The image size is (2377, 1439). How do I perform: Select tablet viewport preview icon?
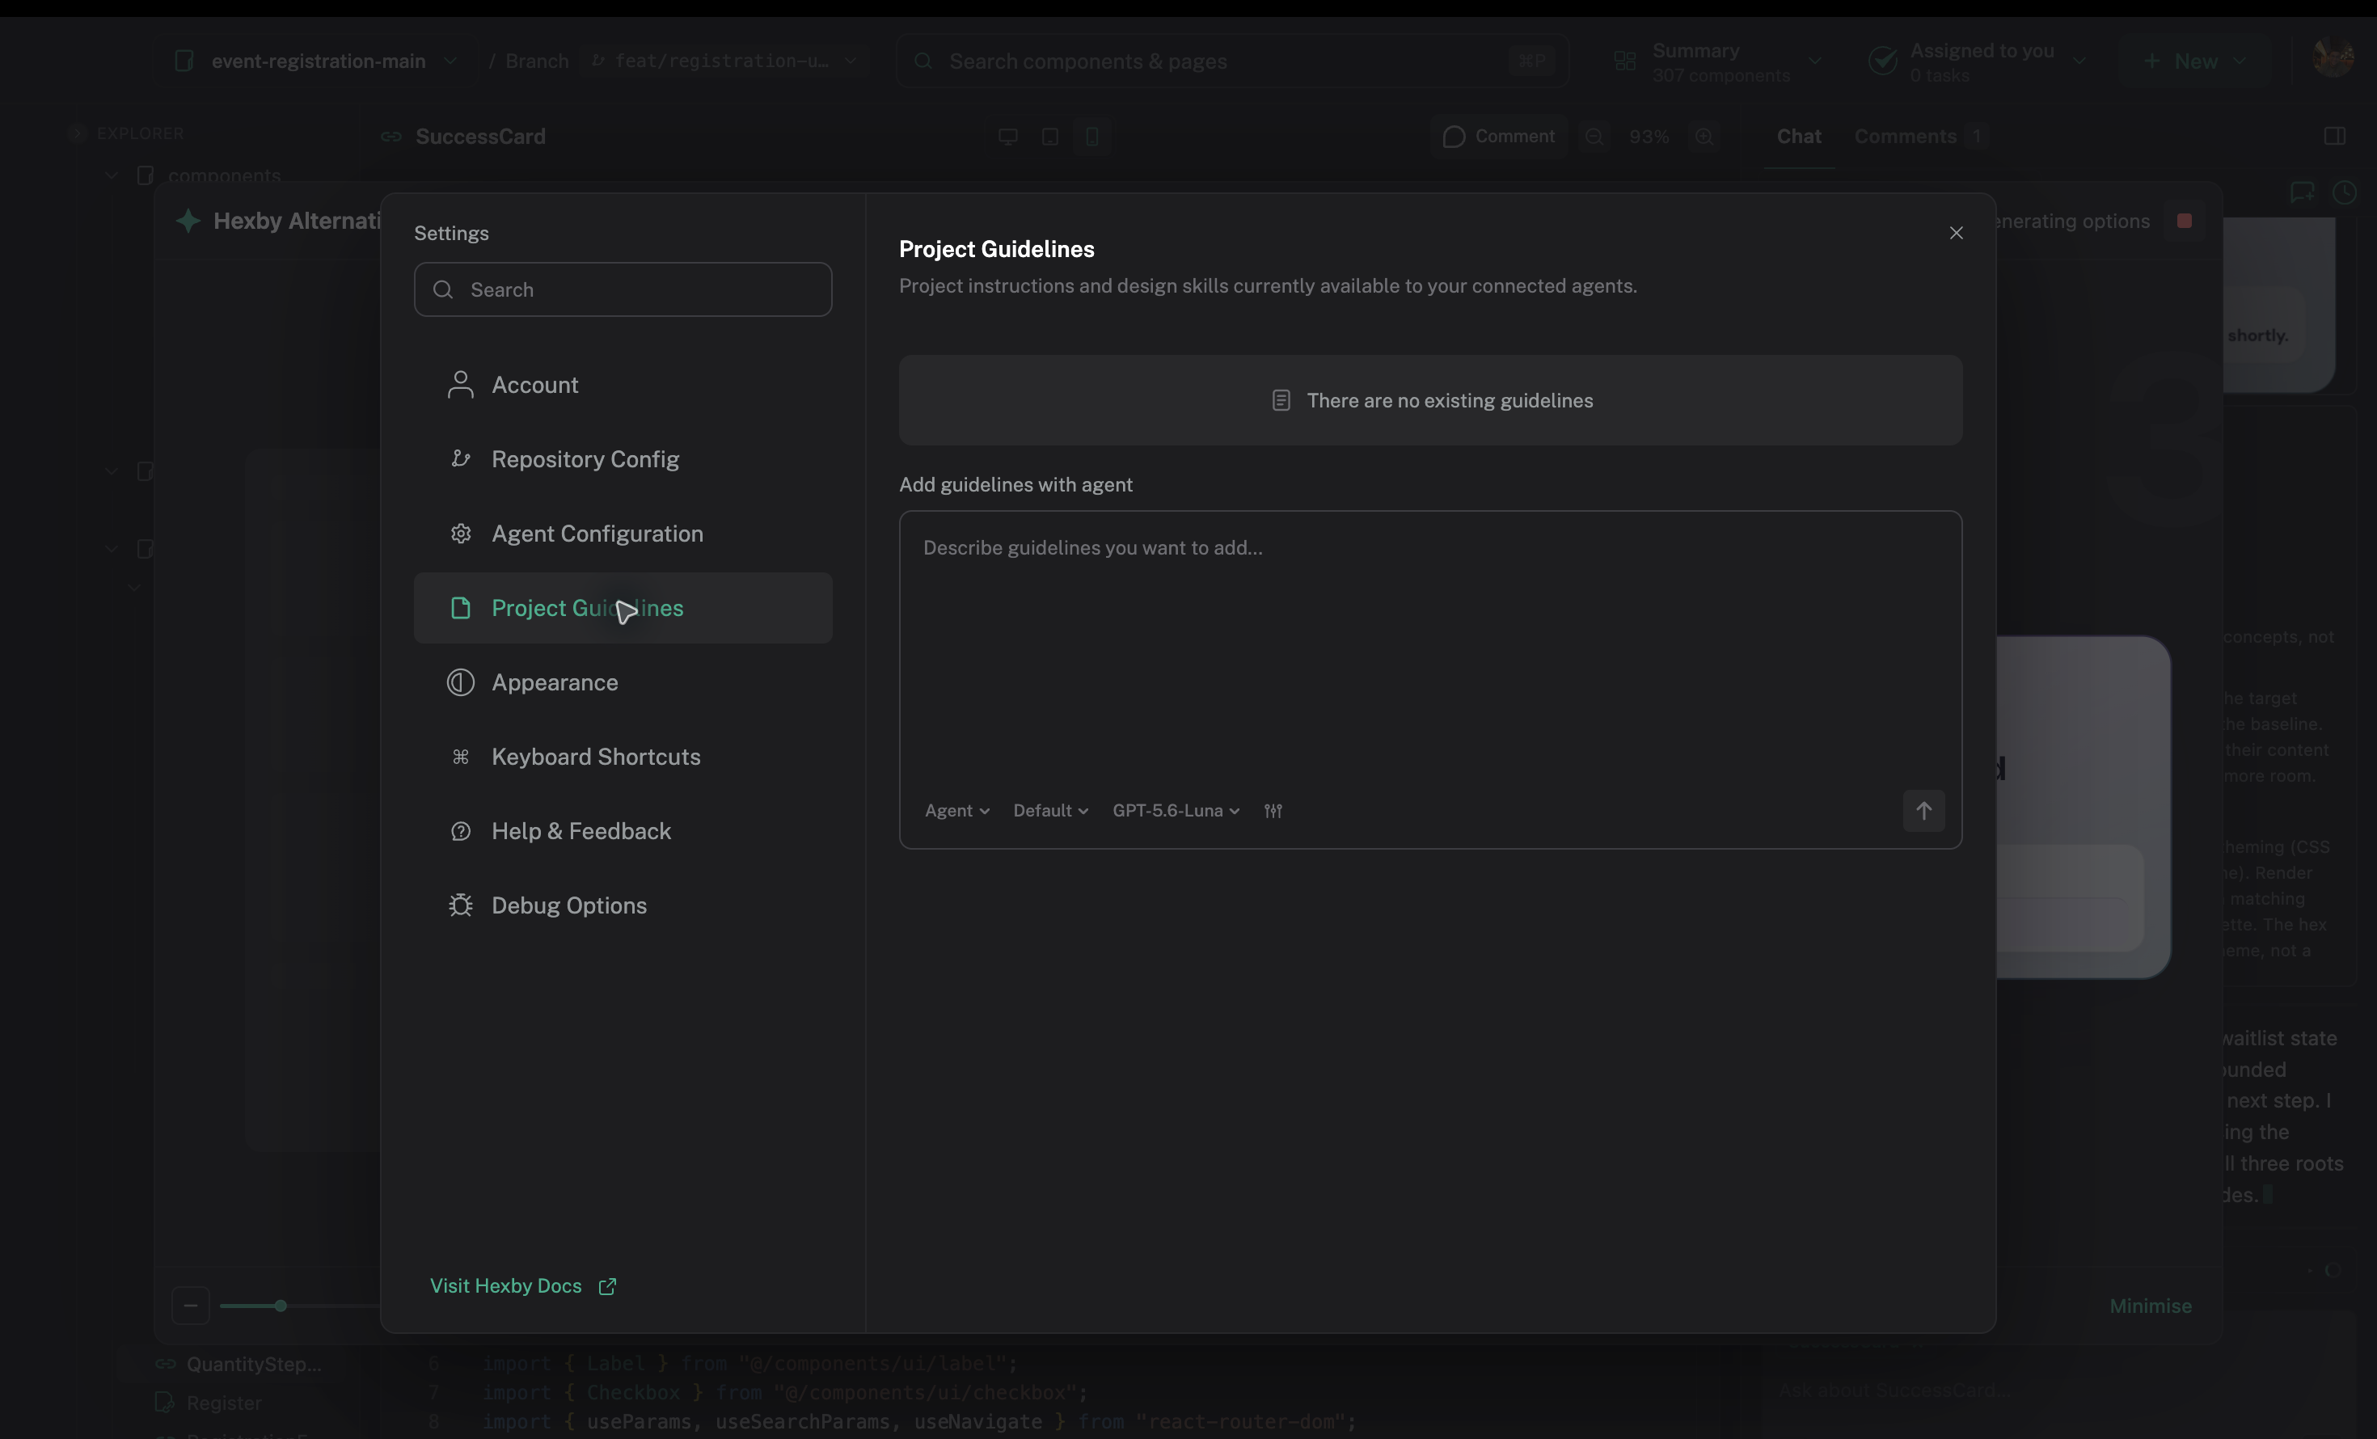coord(1049,136)
